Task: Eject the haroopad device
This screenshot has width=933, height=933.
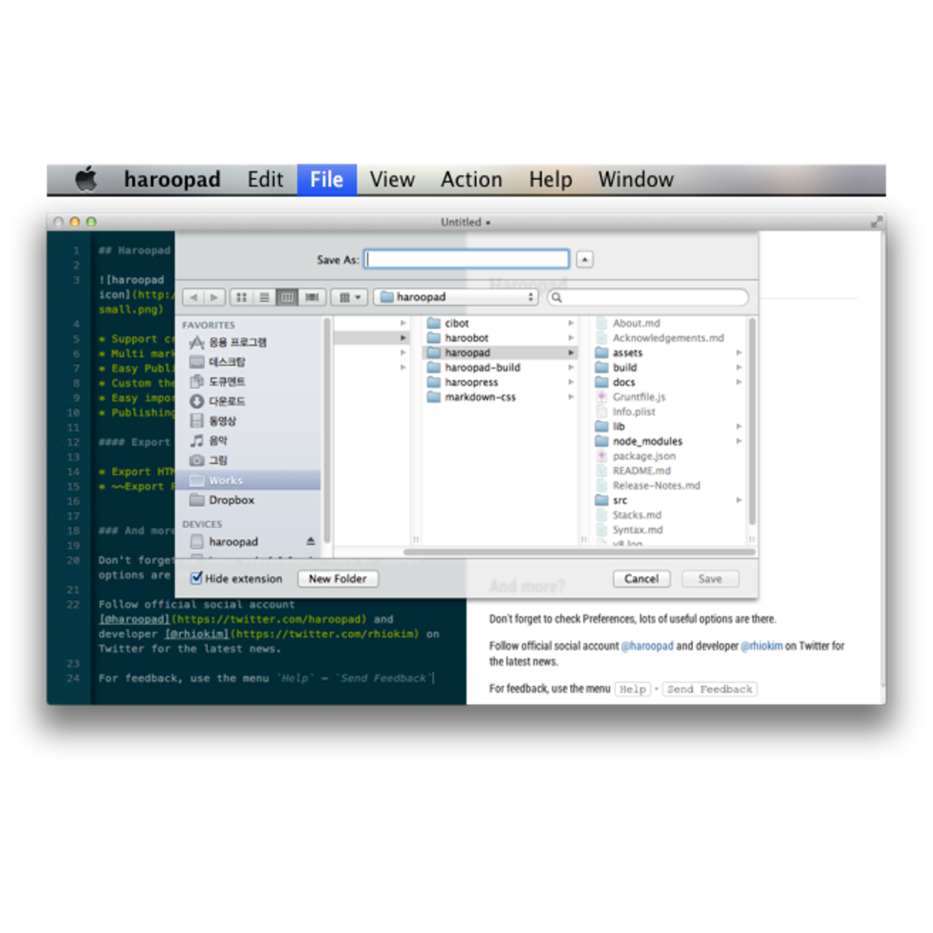Action: 311,542
